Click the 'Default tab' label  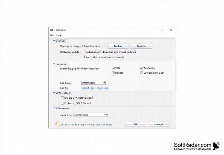[67, 115]
